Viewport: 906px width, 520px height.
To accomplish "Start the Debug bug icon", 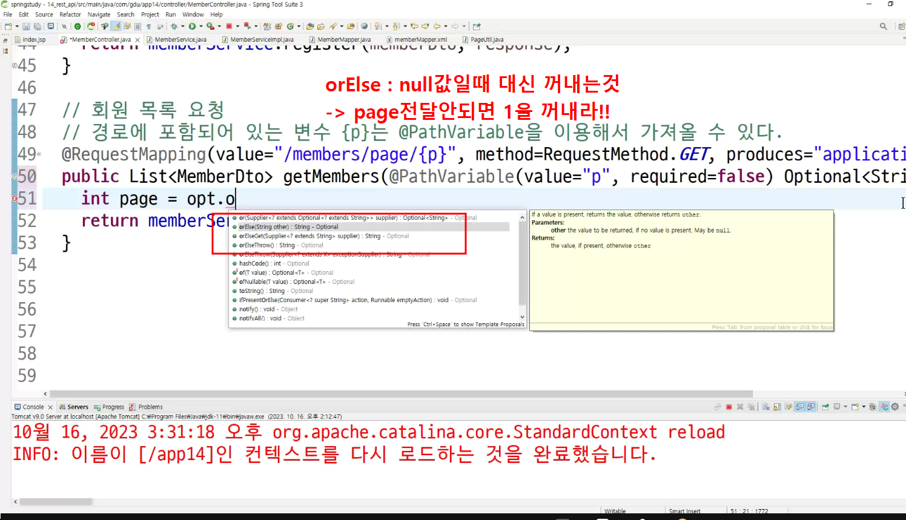I will coord(174,26).
